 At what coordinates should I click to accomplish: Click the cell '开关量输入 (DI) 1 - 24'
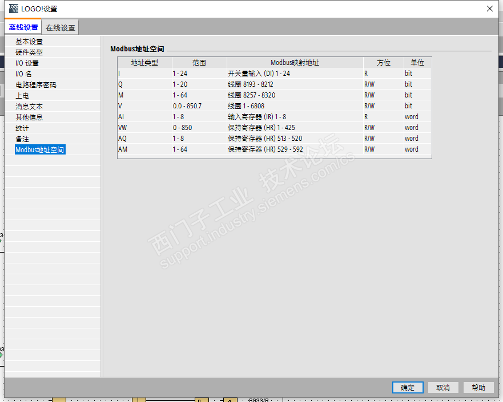click(295, 74)
